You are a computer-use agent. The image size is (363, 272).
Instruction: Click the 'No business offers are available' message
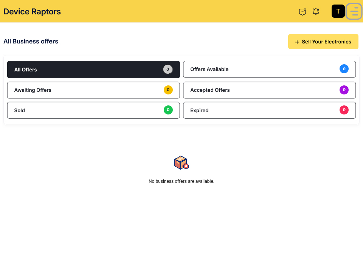(181, 181)
